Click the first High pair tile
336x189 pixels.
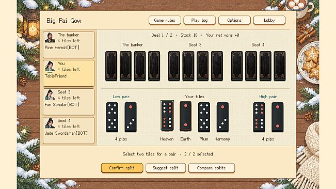tap(259, 117)
